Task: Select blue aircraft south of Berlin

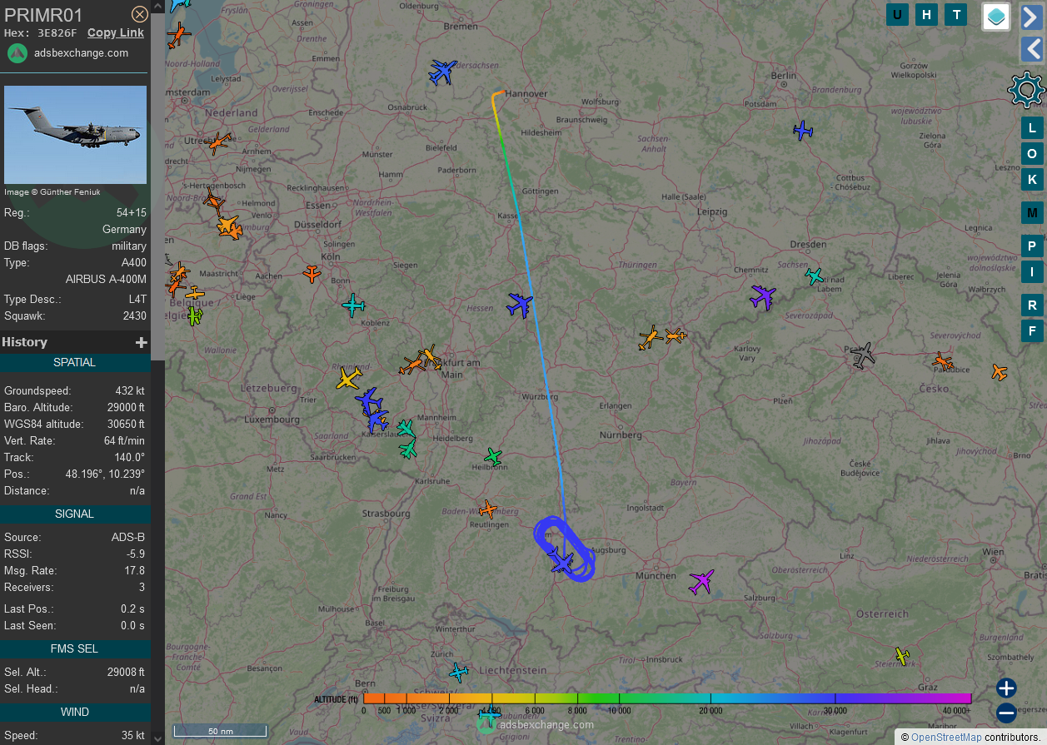Action: point(803,131)
